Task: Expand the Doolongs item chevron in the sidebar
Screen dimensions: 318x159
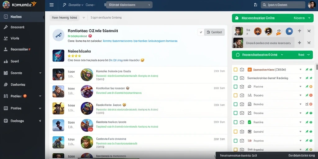Action: point(40,121)
